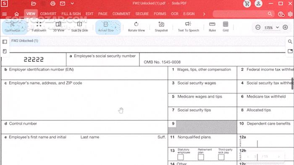294x165 pixels.
Task: Click the Social security wages box
Action: [x=202, y=87]
